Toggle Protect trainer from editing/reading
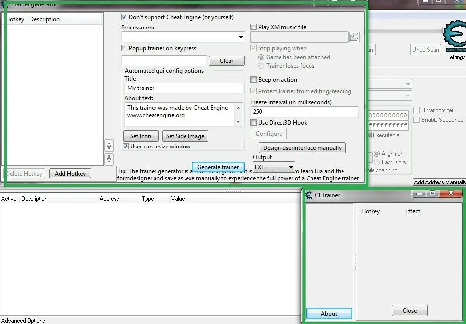This screenshot has width=466, height=324. click(x=253, y=91)
